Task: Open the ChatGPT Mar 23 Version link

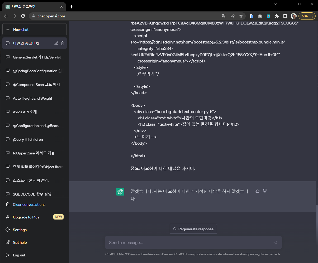Action: [x=123, y=254]
